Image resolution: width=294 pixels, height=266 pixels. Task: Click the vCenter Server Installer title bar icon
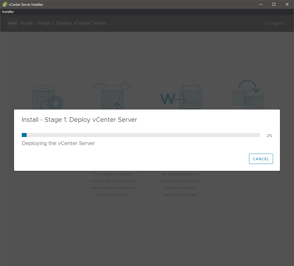click(5, 4)
